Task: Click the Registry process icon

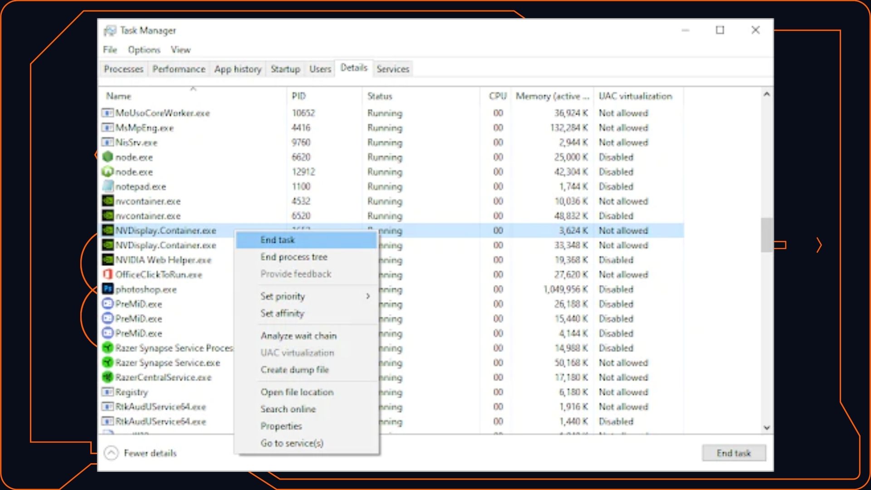Action: [x=108, y=392]
